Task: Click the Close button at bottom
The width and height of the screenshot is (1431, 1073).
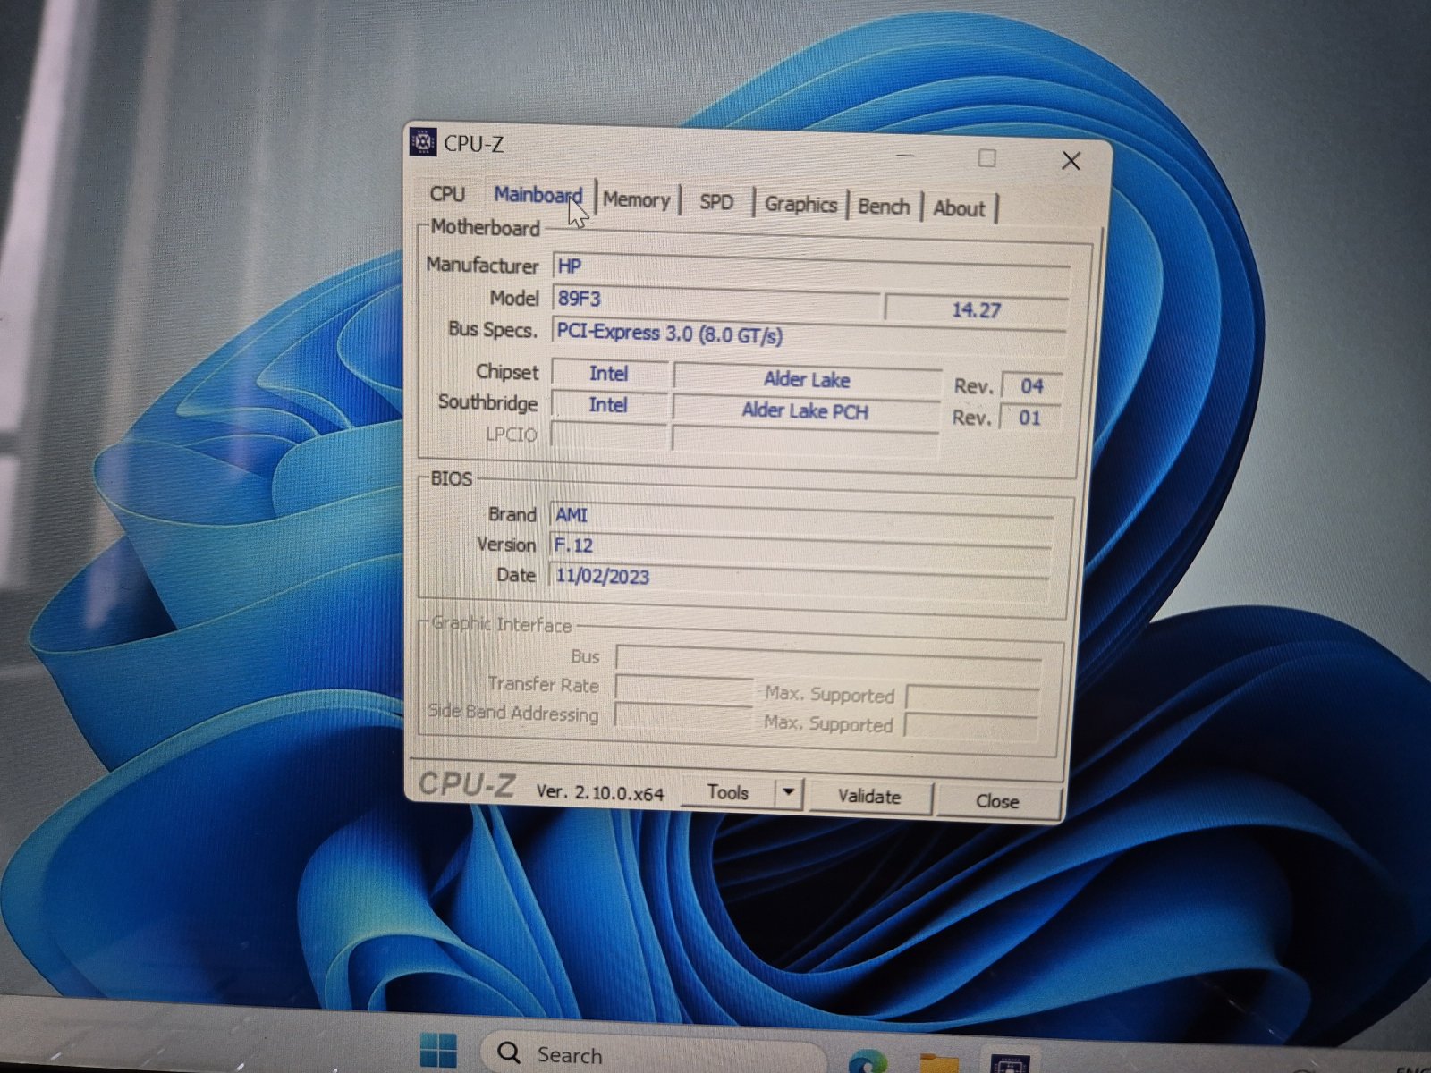Action: click(x=997, y=801)
